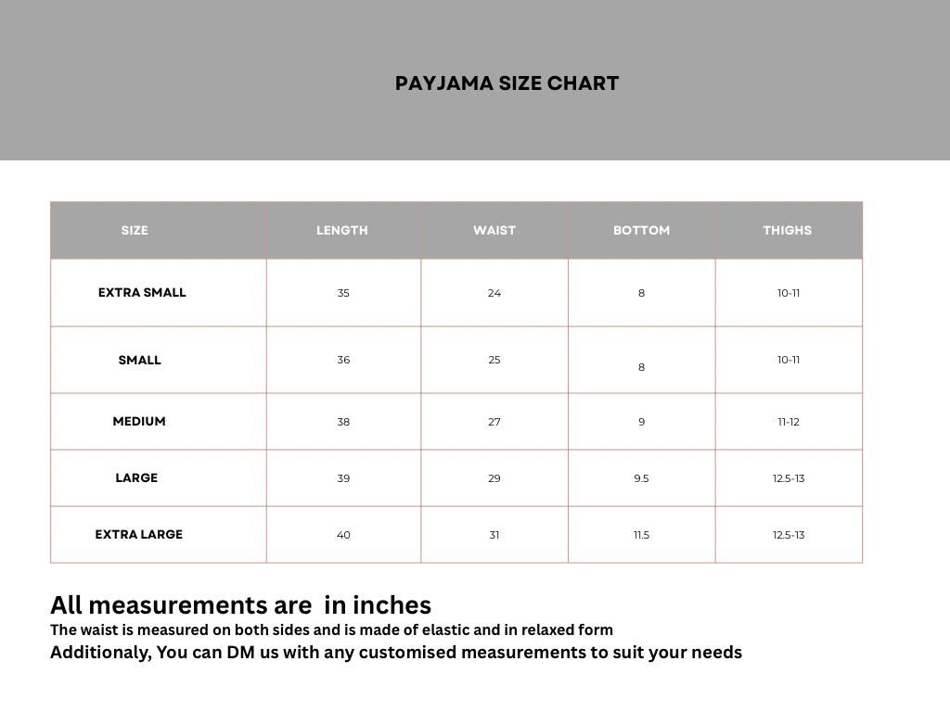Image resolution: width=950 pixels, height=712 pixels.
Task: Click the 'All measurements are in inches' text
Action: [x=240, y=605]
